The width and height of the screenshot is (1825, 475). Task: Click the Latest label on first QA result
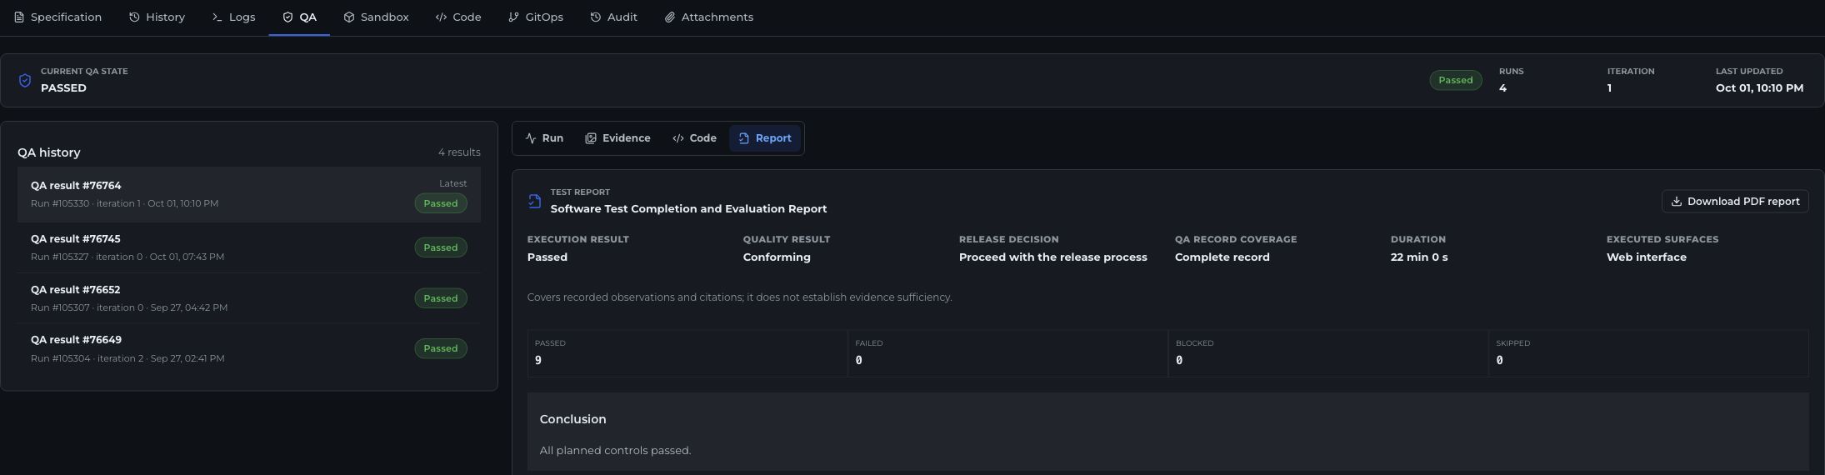(453, 183)
